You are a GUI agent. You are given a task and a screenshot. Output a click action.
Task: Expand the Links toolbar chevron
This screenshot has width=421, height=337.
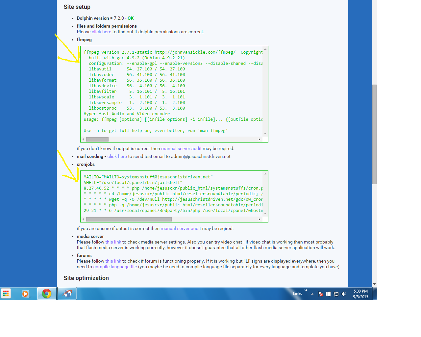[x=306, y=290]
